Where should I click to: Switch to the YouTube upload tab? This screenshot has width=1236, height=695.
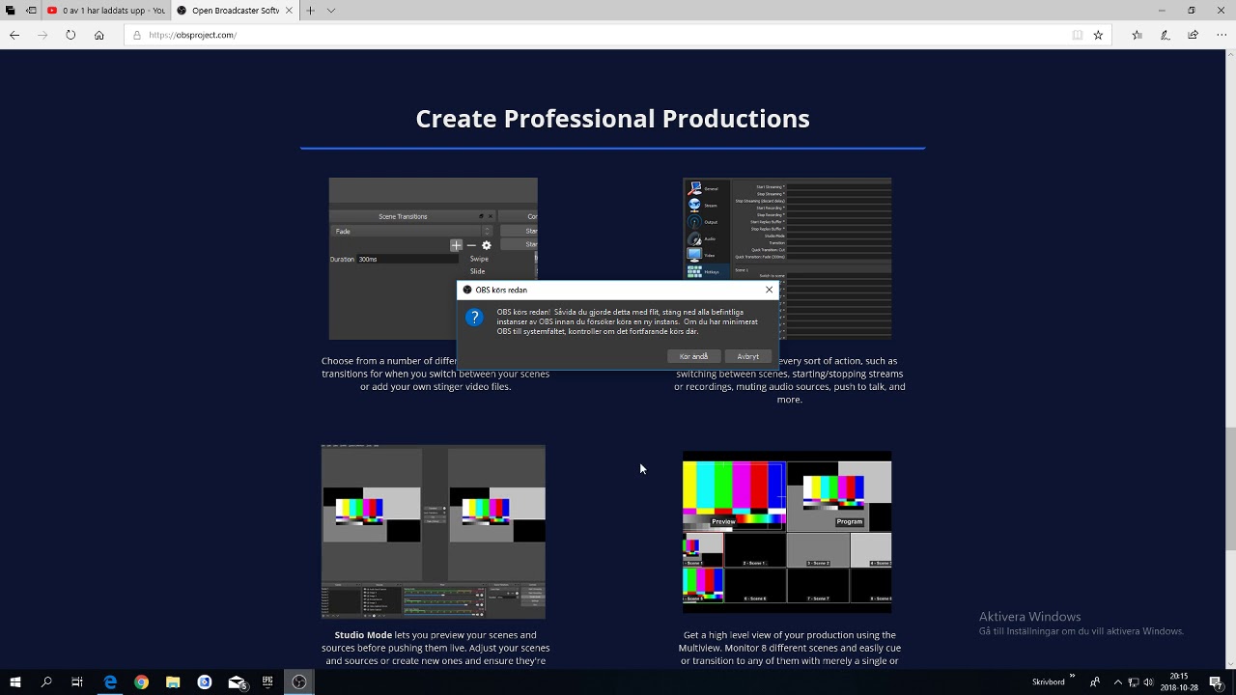click(106, 11)
